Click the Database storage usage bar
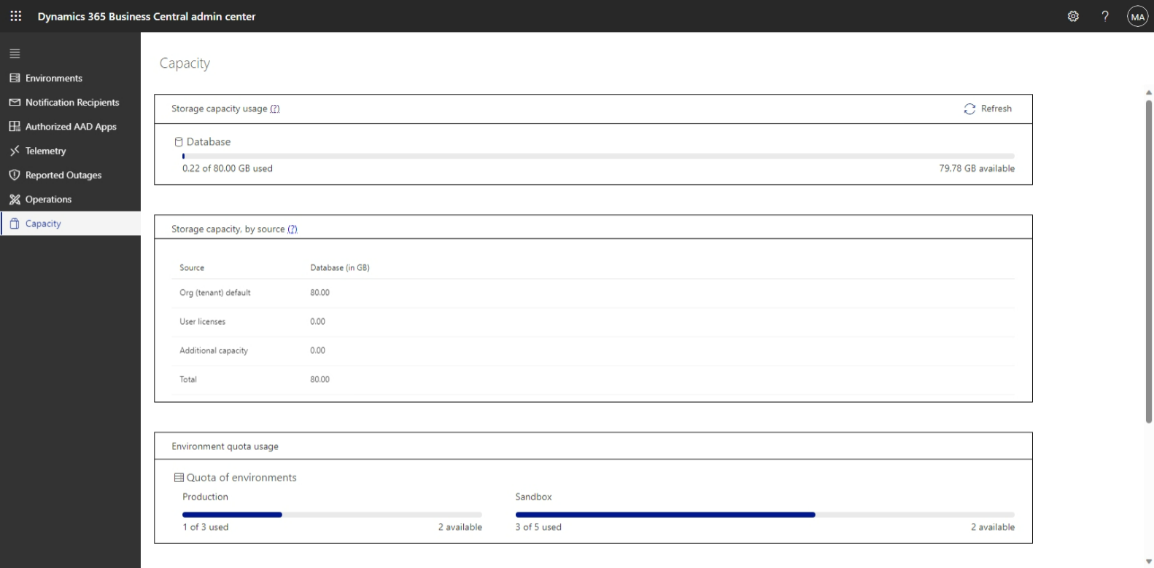Image resolution: width=1154 pixels, height=568 pixels. tap(598, 156)
